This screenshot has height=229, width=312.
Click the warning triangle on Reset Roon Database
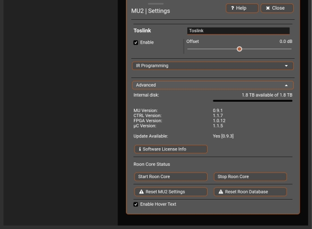coord(221,192)
